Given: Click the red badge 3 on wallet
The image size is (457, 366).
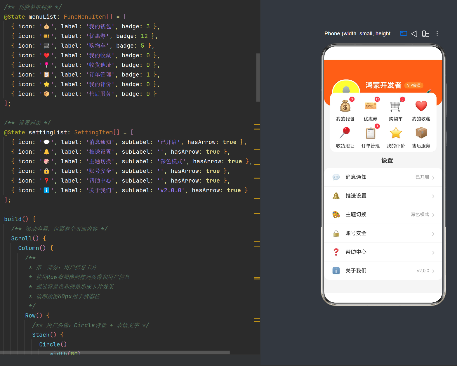Looking at the screenshot, I should pyautogui.click(x=352, y=99).
